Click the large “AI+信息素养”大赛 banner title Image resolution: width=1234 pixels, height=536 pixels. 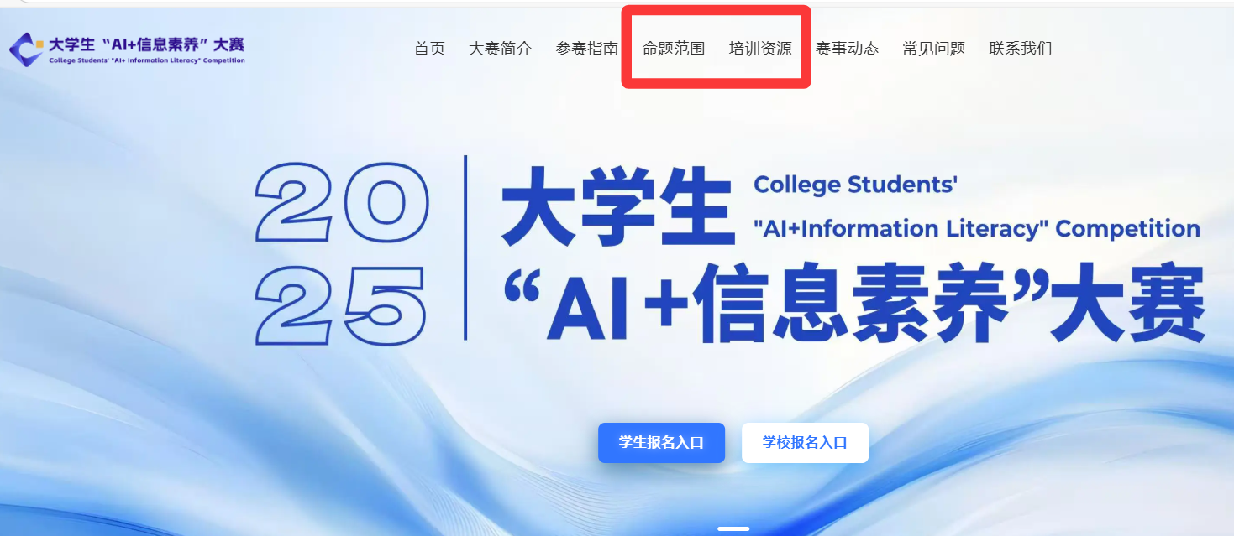click(853, 305)
